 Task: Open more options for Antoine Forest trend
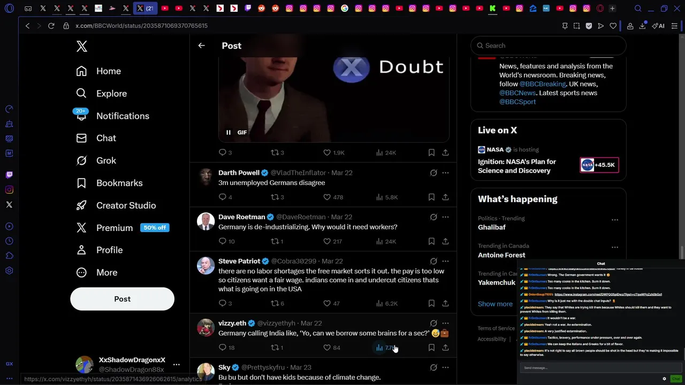pos(615,248)
